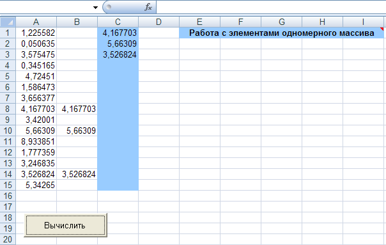This screenshot has height=245, width=386.
Task: Select column H header
Action: point(322,22)
